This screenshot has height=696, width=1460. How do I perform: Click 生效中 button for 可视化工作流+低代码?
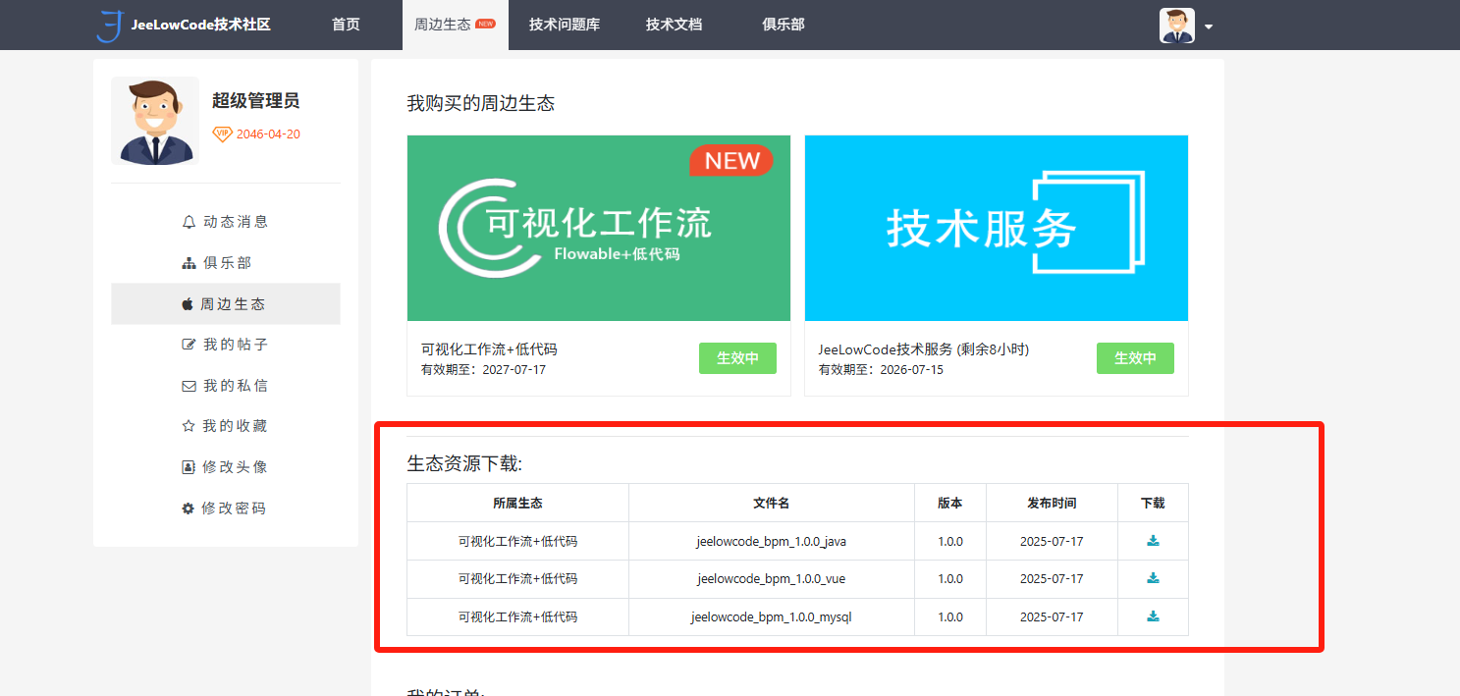coord(737,358)
